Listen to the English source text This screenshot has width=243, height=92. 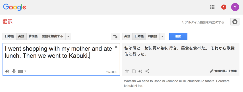[7, 71]
